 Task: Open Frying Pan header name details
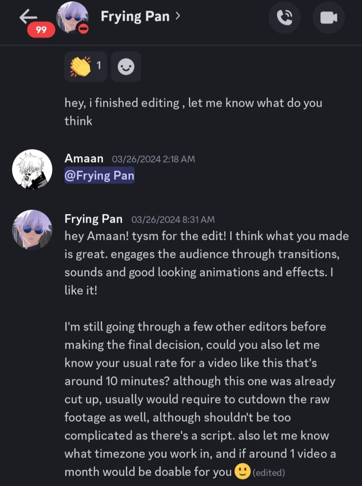click(136, 16)
